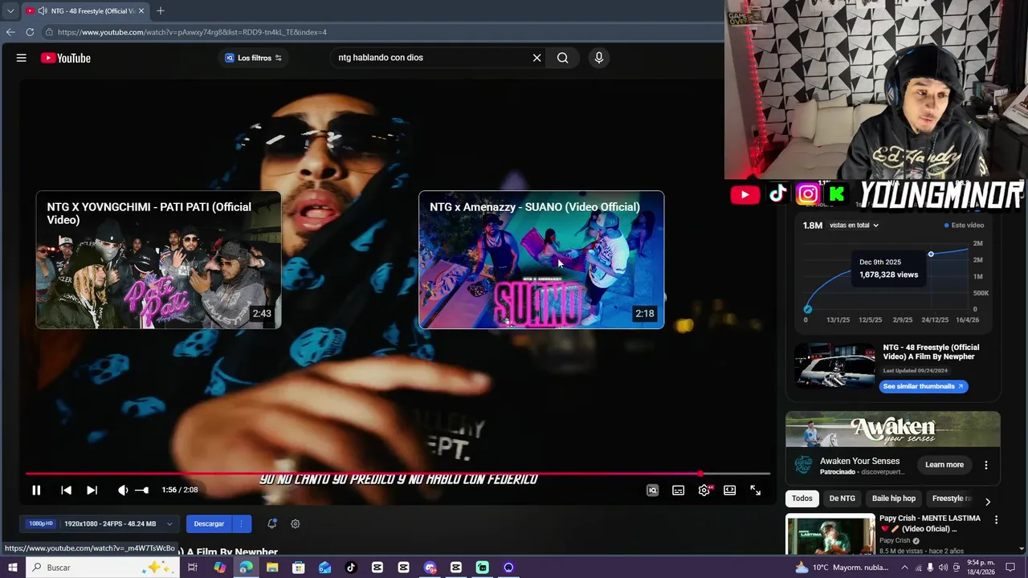The width and height of the screenshot is (1028, 578).
Task: Adjust the player volume slider
Action: point(141,490)
